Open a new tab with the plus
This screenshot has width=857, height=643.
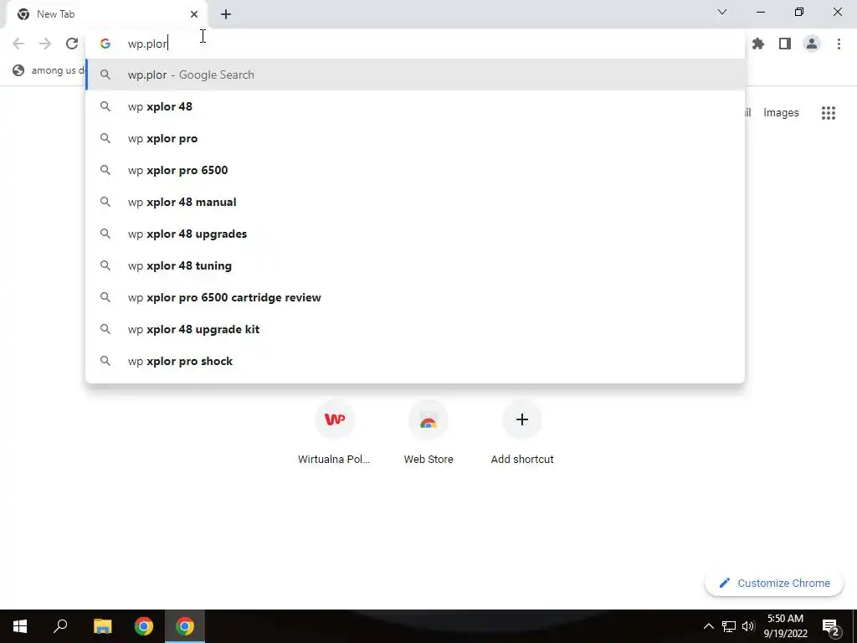[x=226, y=14]
